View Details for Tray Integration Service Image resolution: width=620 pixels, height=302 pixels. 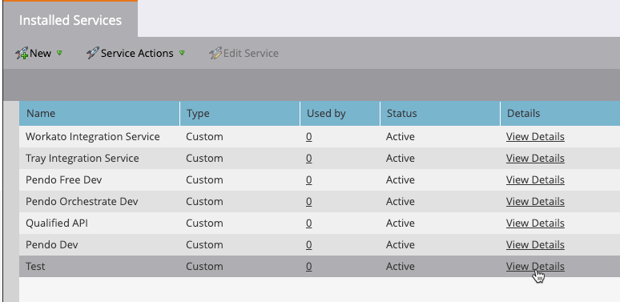coord(535,159)
